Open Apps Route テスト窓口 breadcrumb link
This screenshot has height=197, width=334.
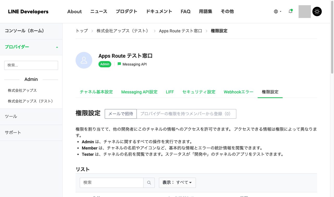(181, 31)
